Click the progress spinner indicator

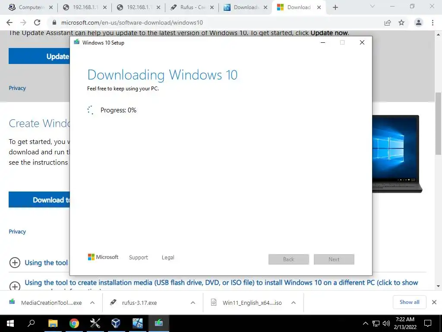[91, 110]
